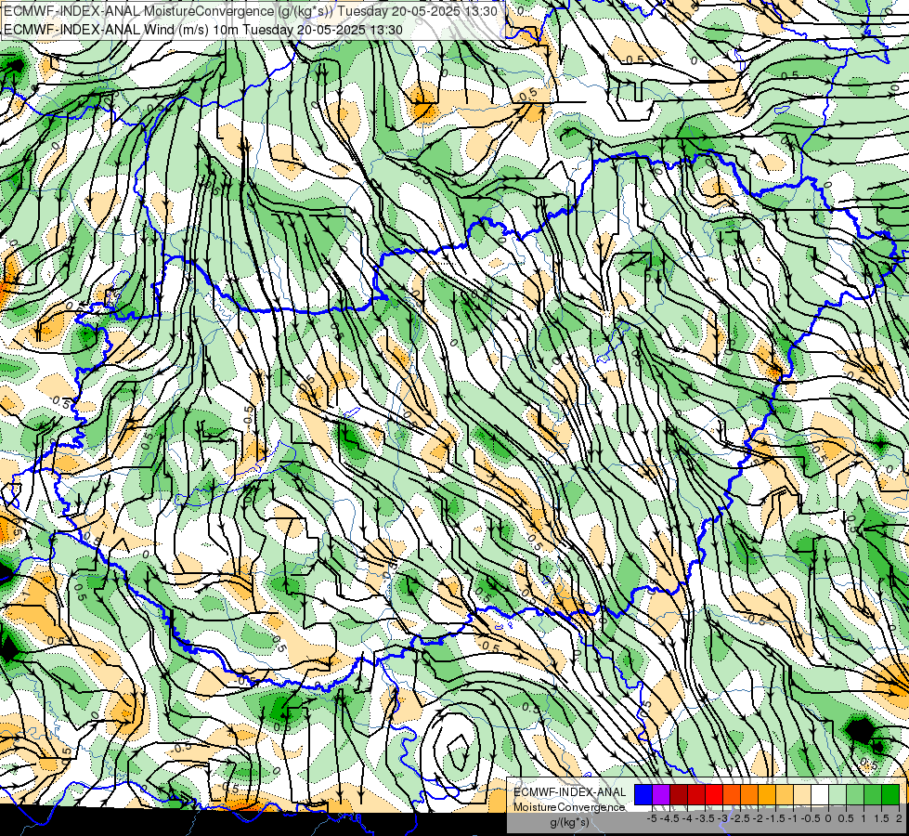Pick the legend swatch between -4.5 and -4

679,795
